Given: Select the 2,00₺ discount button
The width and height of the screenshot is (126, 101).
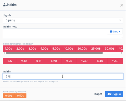Looking at the screenshot, I should point(20,49).
